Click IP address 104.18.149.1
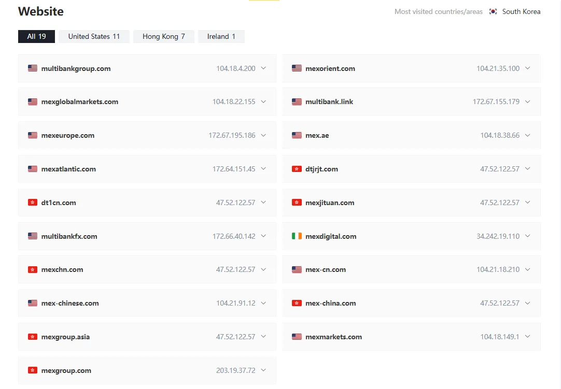 (500, 337)
